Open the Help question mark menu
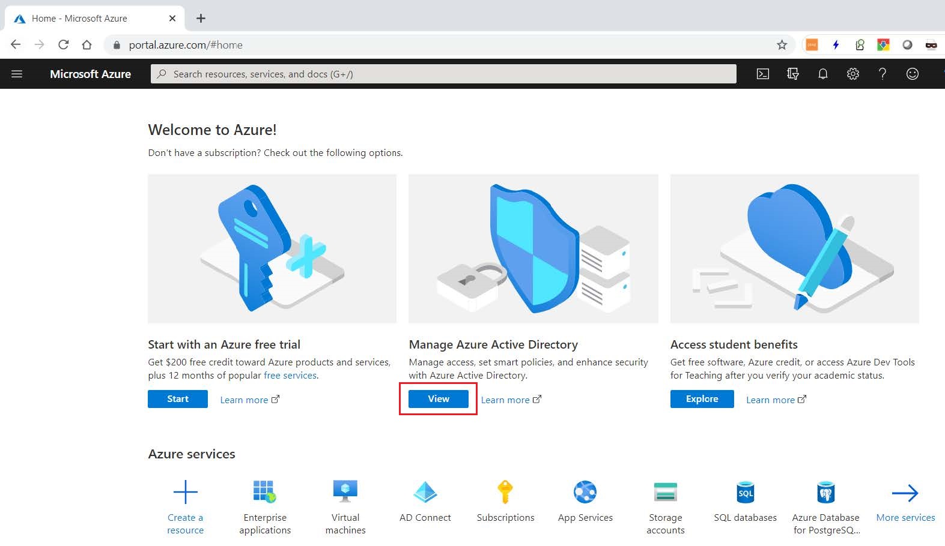Viewport: 945px width, 546px height. pos(883,74)
